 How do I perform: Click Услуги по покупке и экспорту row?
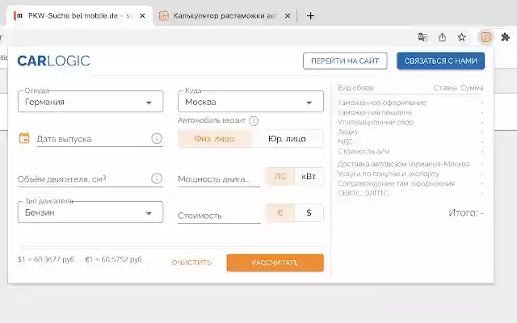tap(410, 174)
